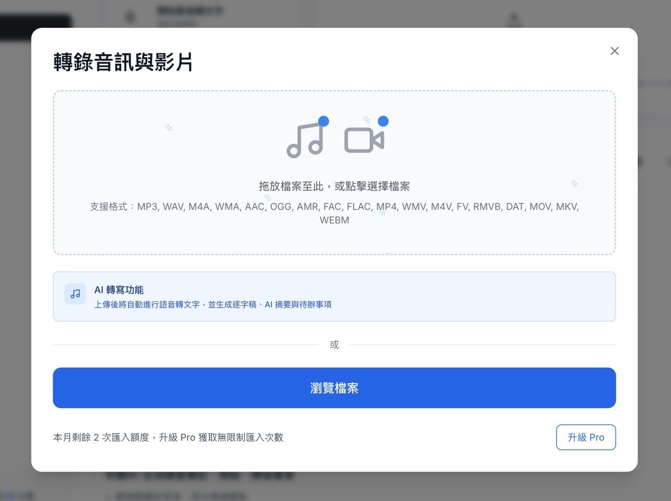Click the AI 轉寫功能 music badge icon
The height and width of the screenshot is (501, 671).
coord(75,294)
